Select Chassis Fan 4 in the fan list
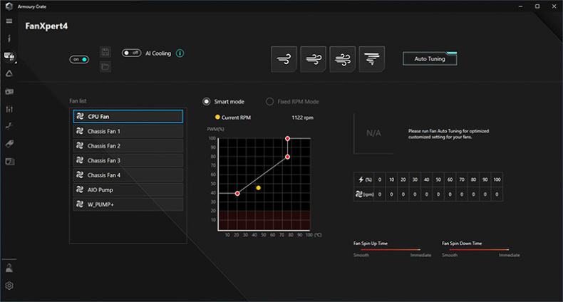The height and width of the screenshot is (302, 563). (x=128, y=175)
